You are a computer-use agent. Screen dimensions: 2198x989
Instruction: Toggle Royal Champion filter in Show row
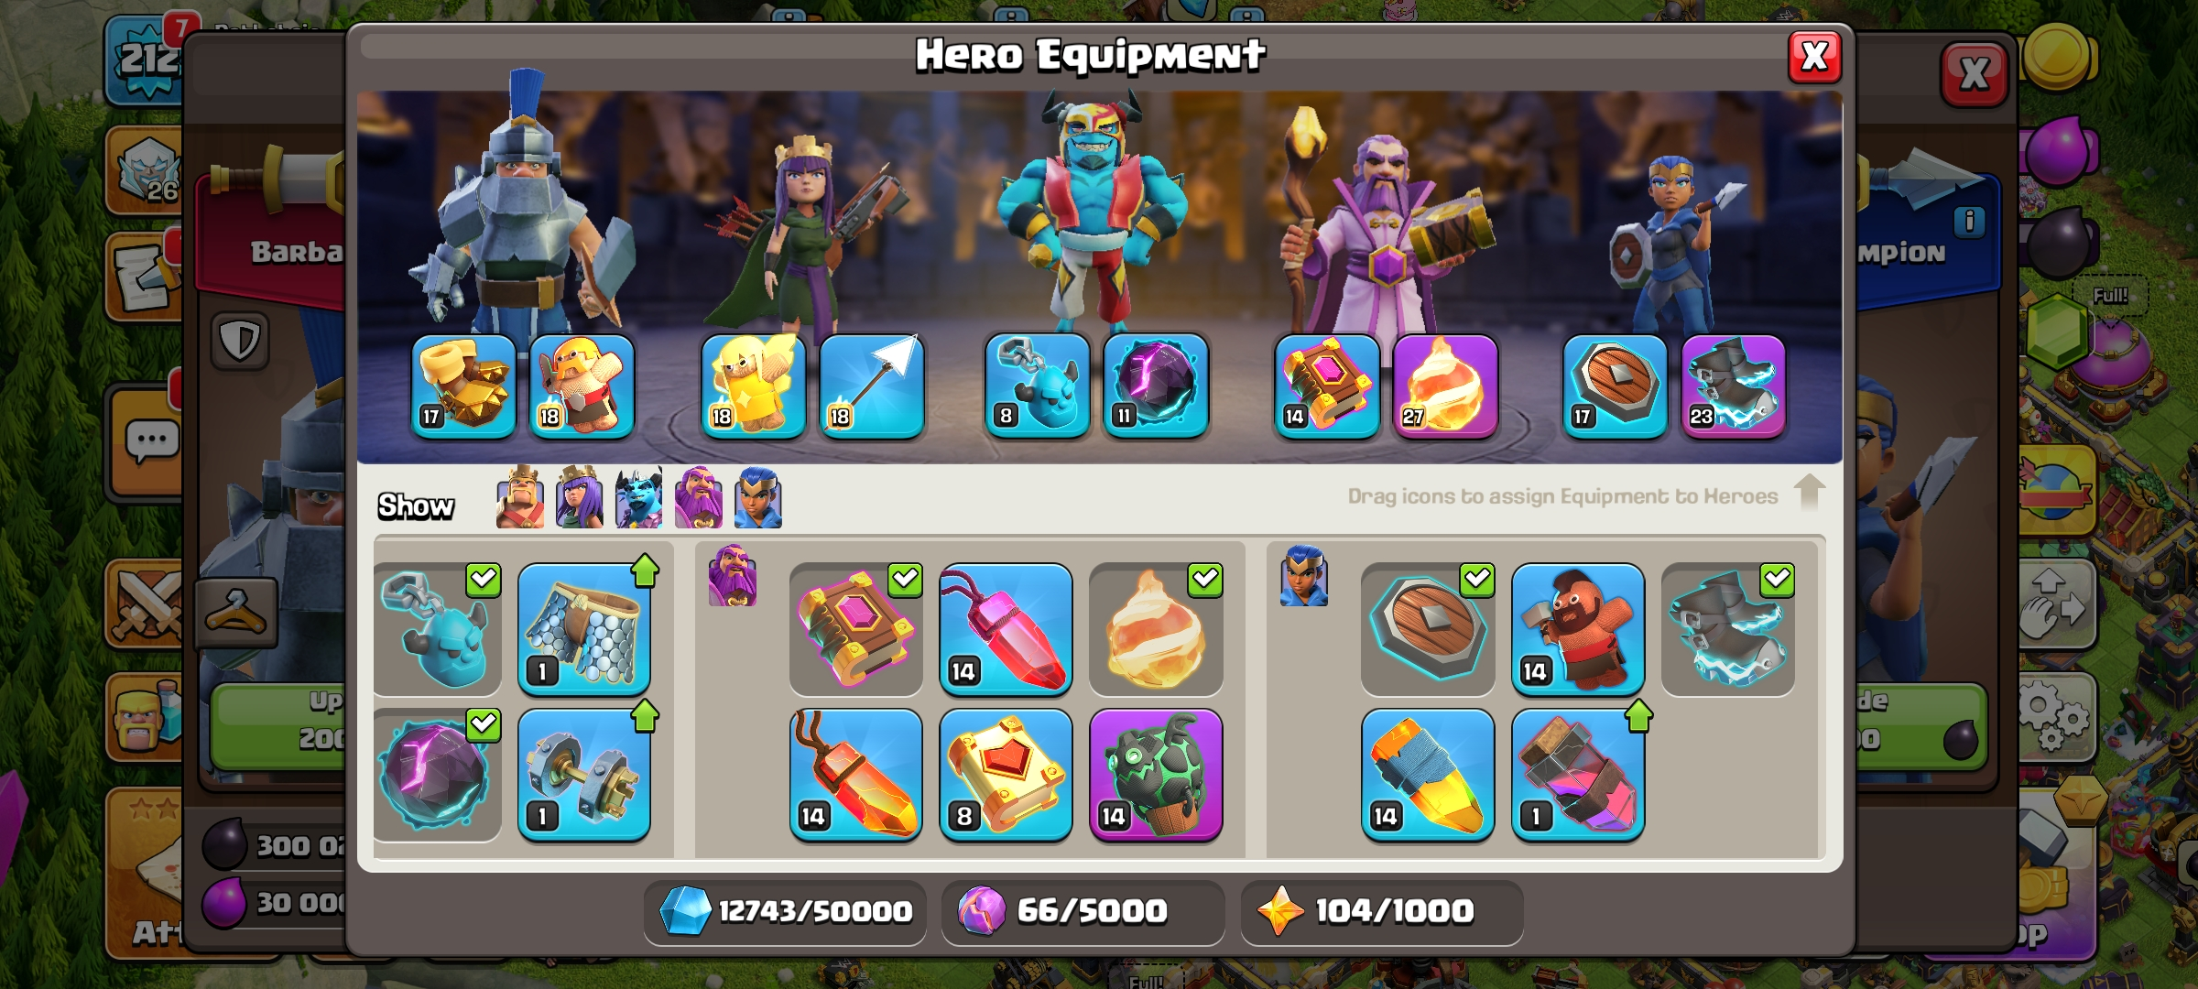[757, 497]
